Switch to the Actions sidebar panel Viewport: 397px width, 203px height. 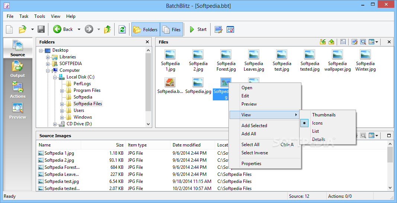click(x=18, y=90)
